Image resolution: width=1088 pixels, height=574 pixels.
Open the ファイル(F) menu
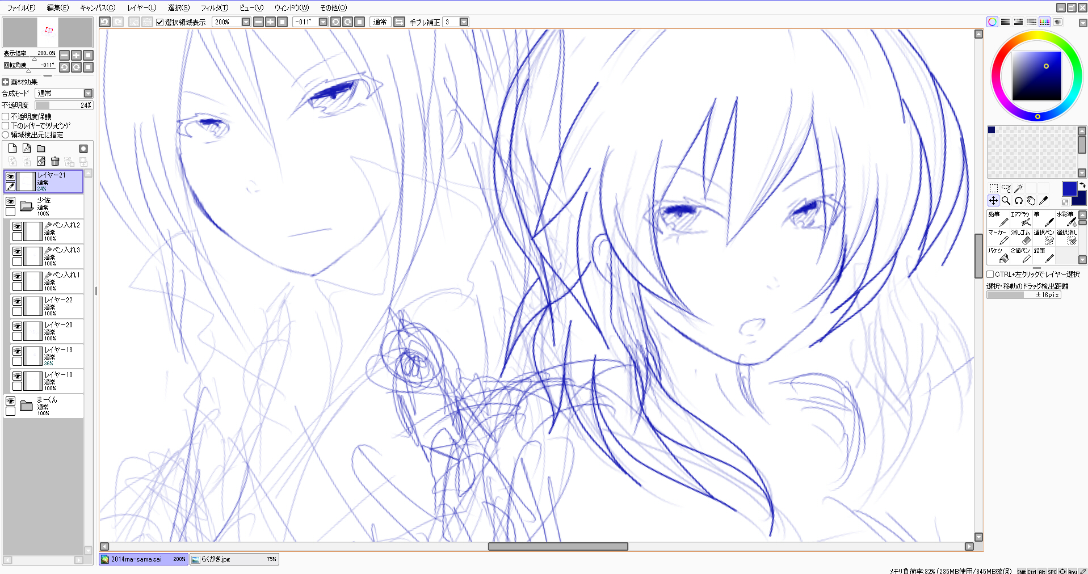pos(21,8)
